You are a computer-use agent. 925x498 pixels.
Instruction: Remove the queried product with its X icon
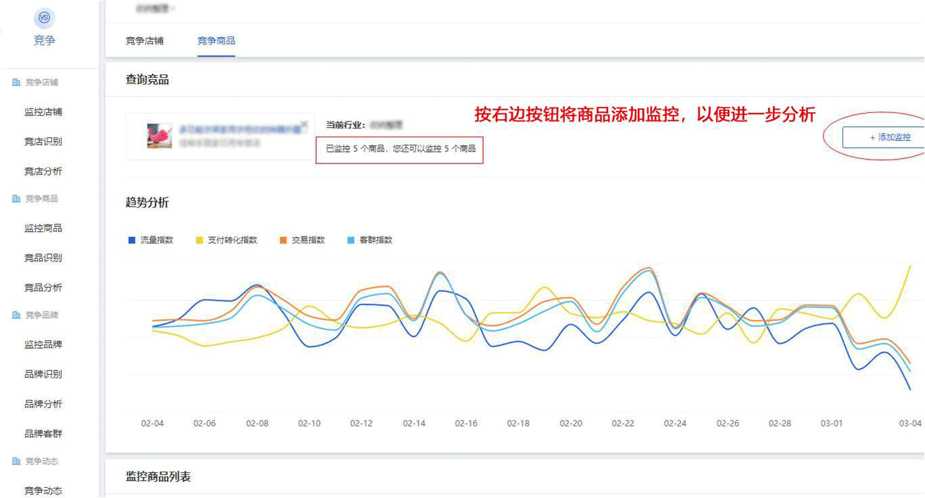304,124
